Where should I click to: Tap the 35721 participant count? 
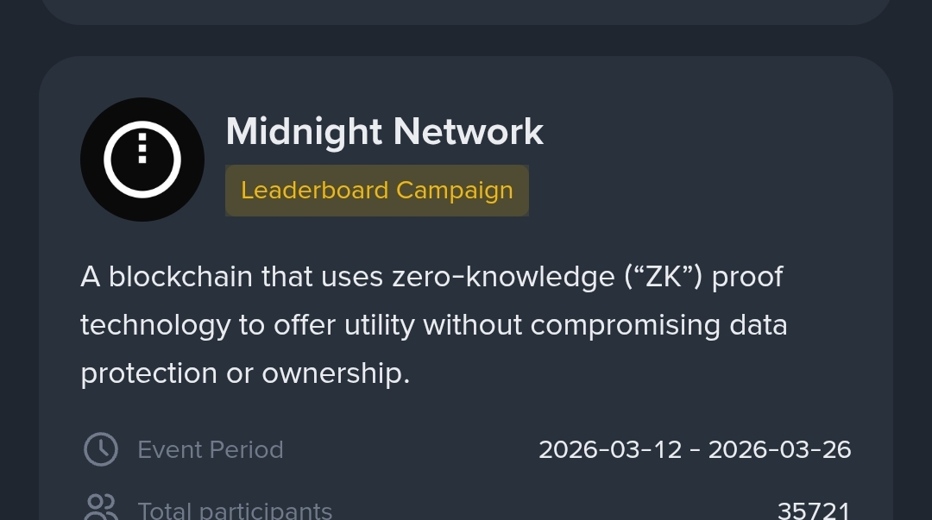click(814, 510)
